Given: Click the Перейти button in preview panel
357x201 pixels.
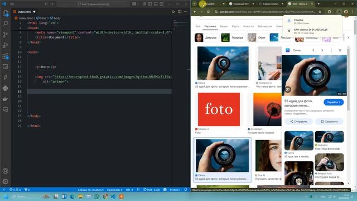Looking at the screenshot, I should click(334, 102).
